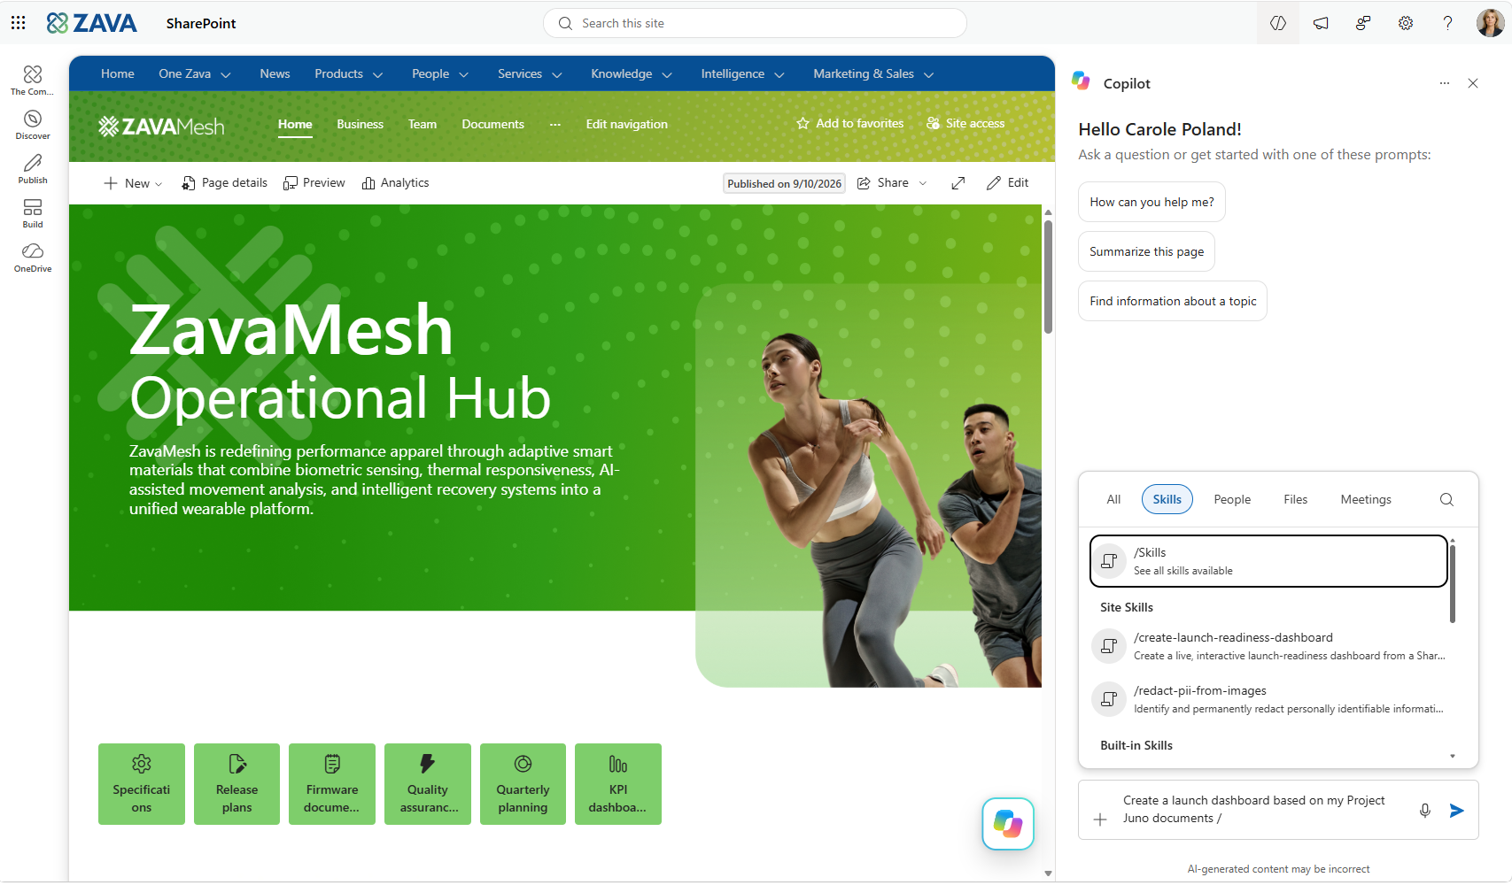1512x885 pixels.
Task: Open the KPI dashboard quick link tile
Action: [x=617, y=784]
